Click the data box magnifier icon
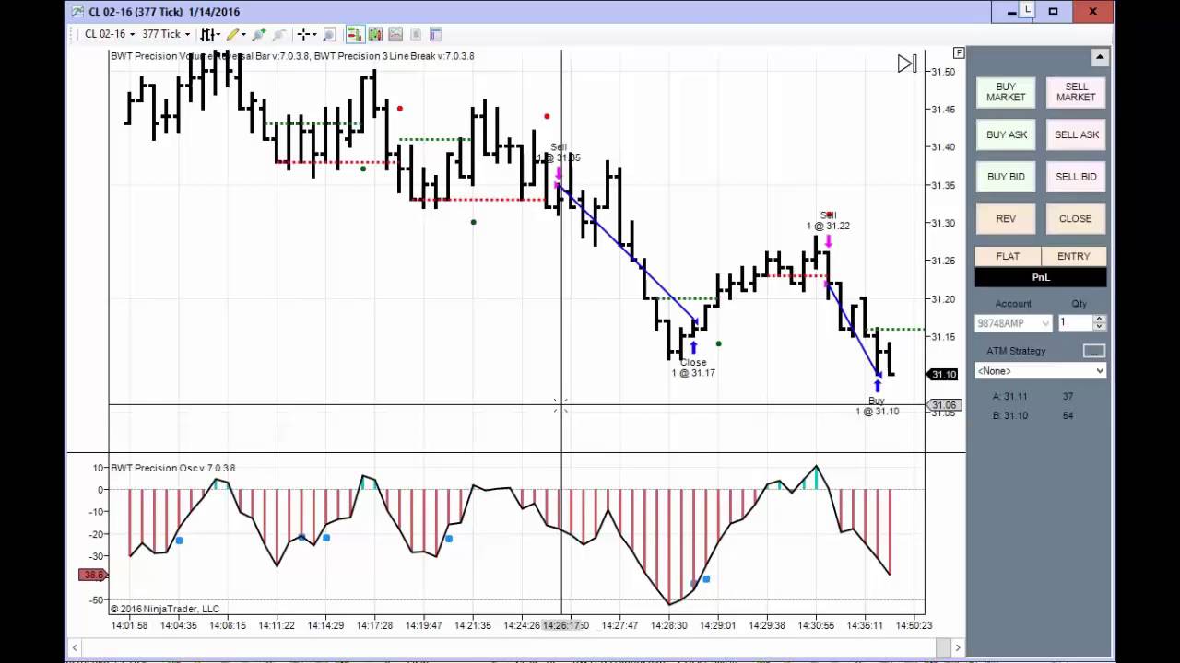Screen dimensions: 1180x663 (329, 34)
